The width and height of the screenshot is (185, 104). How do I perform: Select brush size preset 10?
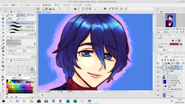pos(32,70)
